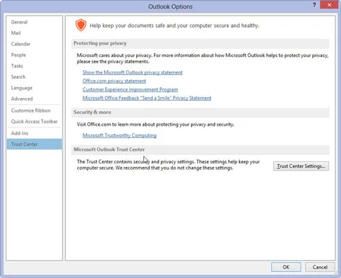Open Customer Experience Improvement Program link

pos(130,90)
